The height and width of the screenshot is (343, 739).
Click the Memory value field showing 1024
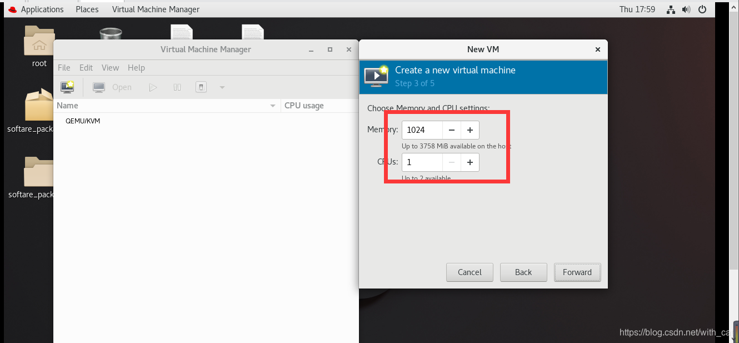pos(422,130)
